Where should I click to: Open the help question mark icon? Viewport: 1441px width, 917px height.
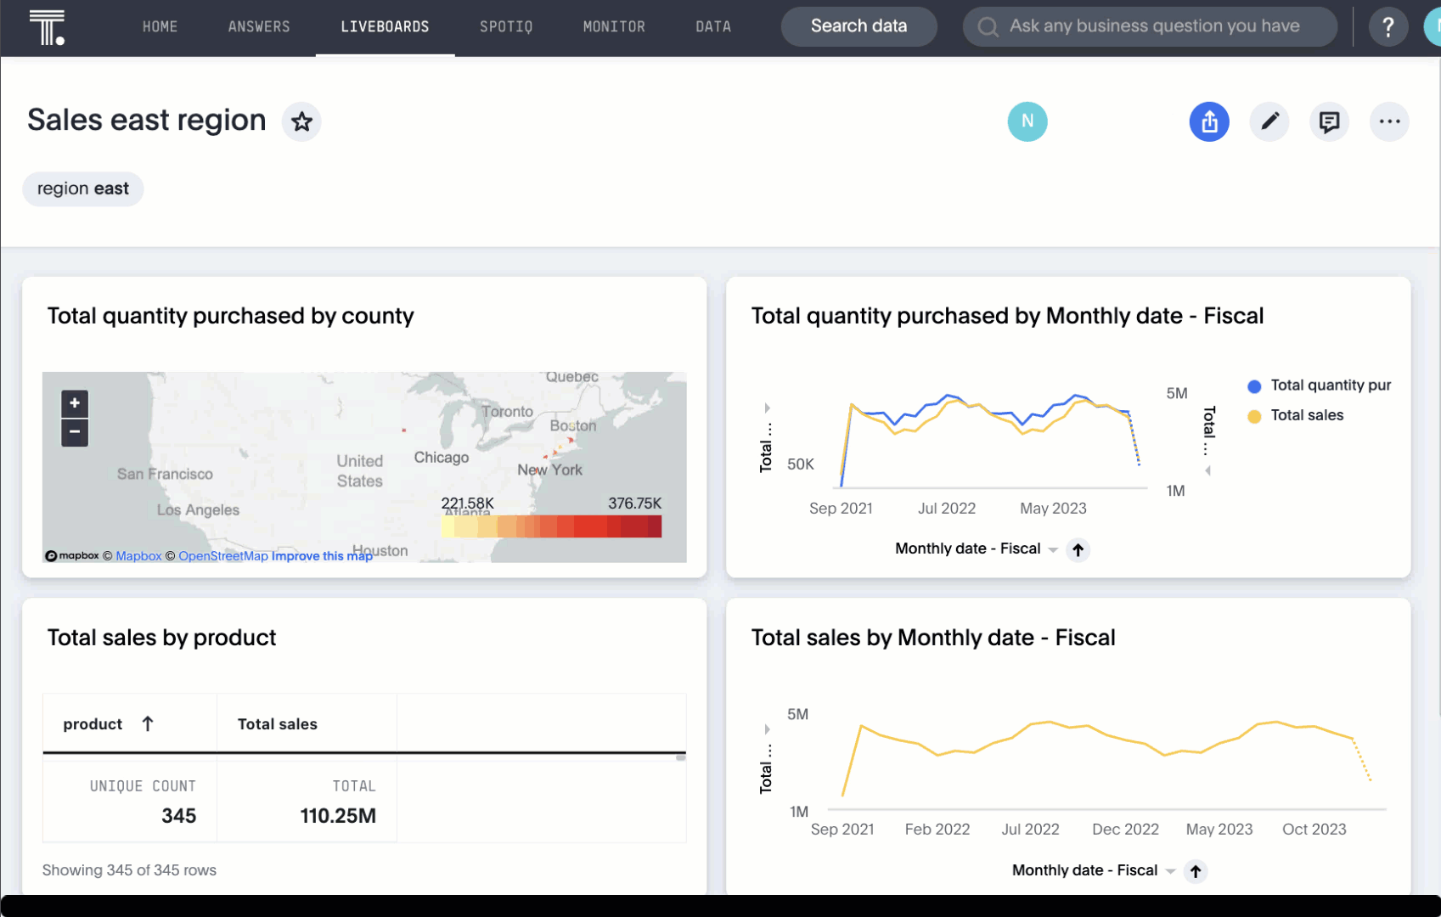pyautogui.click(x=1388, y=27)
